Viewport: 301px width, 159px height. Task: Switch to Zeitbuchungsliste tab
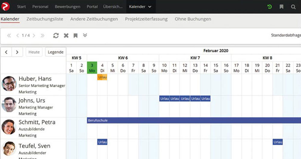[x=45, y=19]
